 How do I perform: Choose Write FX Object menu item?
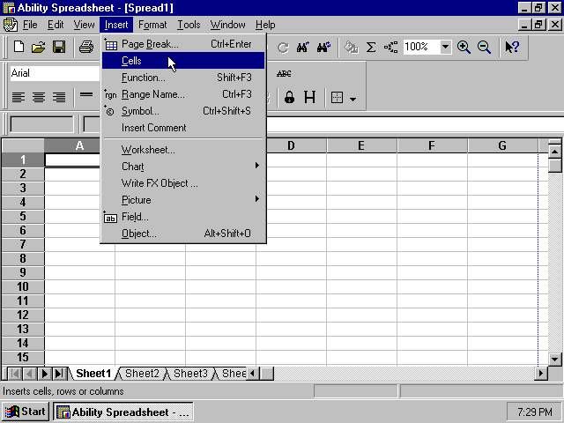[183, 183]
